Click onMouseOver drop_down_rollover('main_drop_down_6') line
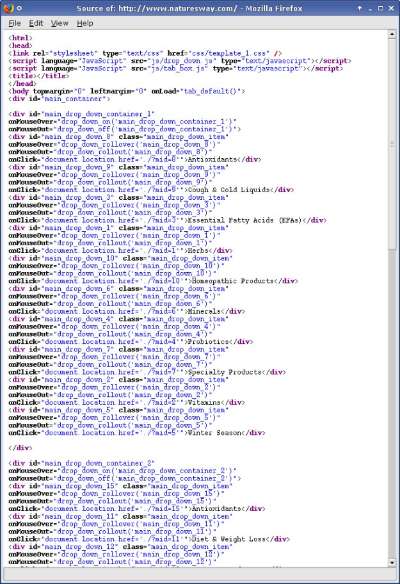This screenshot has height=584, width=400. (x=114, y=296)
